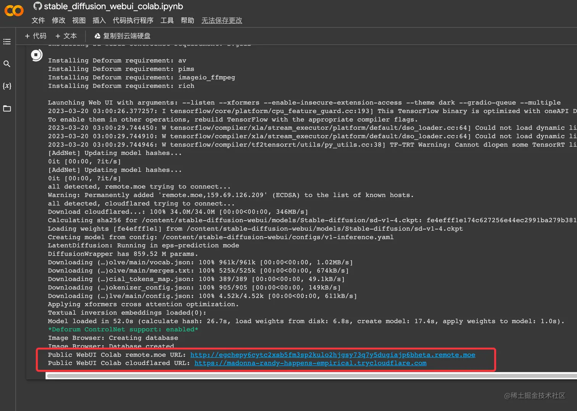
Task: Open the trycloudflare.com public WebUI URL
Action: pyautogui.click(x=310, y=363)
